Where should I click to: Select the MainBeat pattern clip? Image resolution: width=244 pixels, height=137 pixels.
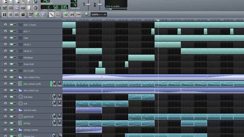click(x=141, y=57)
